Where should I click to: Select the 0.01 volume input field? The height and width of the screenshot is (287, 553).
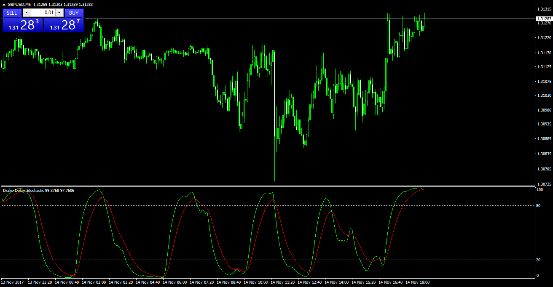click(x=43, y=13)
